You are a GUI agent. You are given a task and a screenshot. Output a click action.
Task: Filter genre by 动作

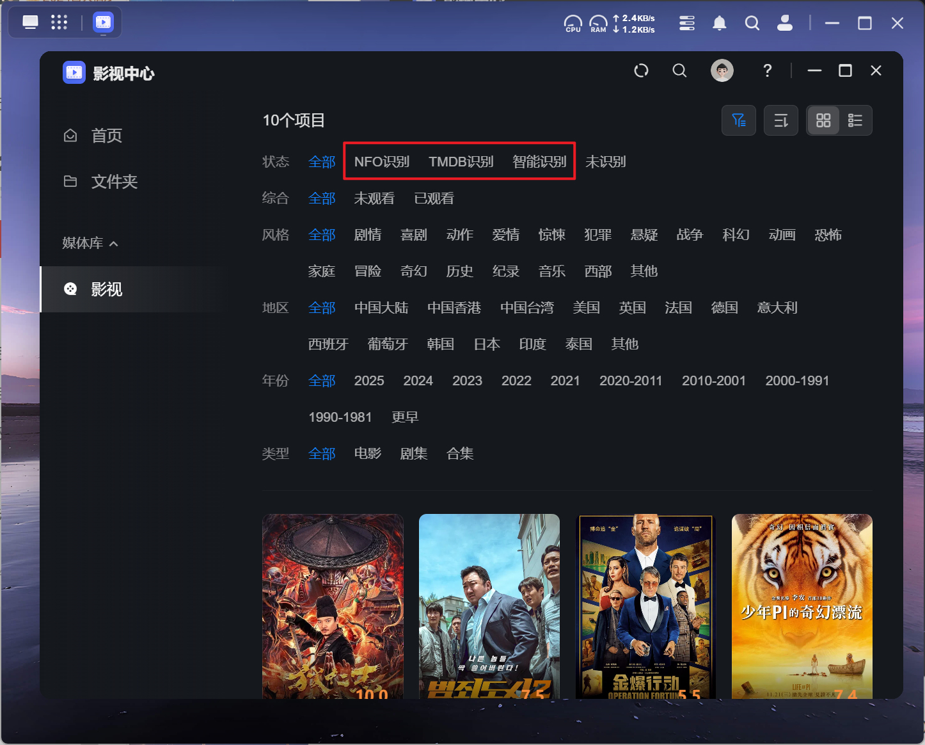(460, 235)
